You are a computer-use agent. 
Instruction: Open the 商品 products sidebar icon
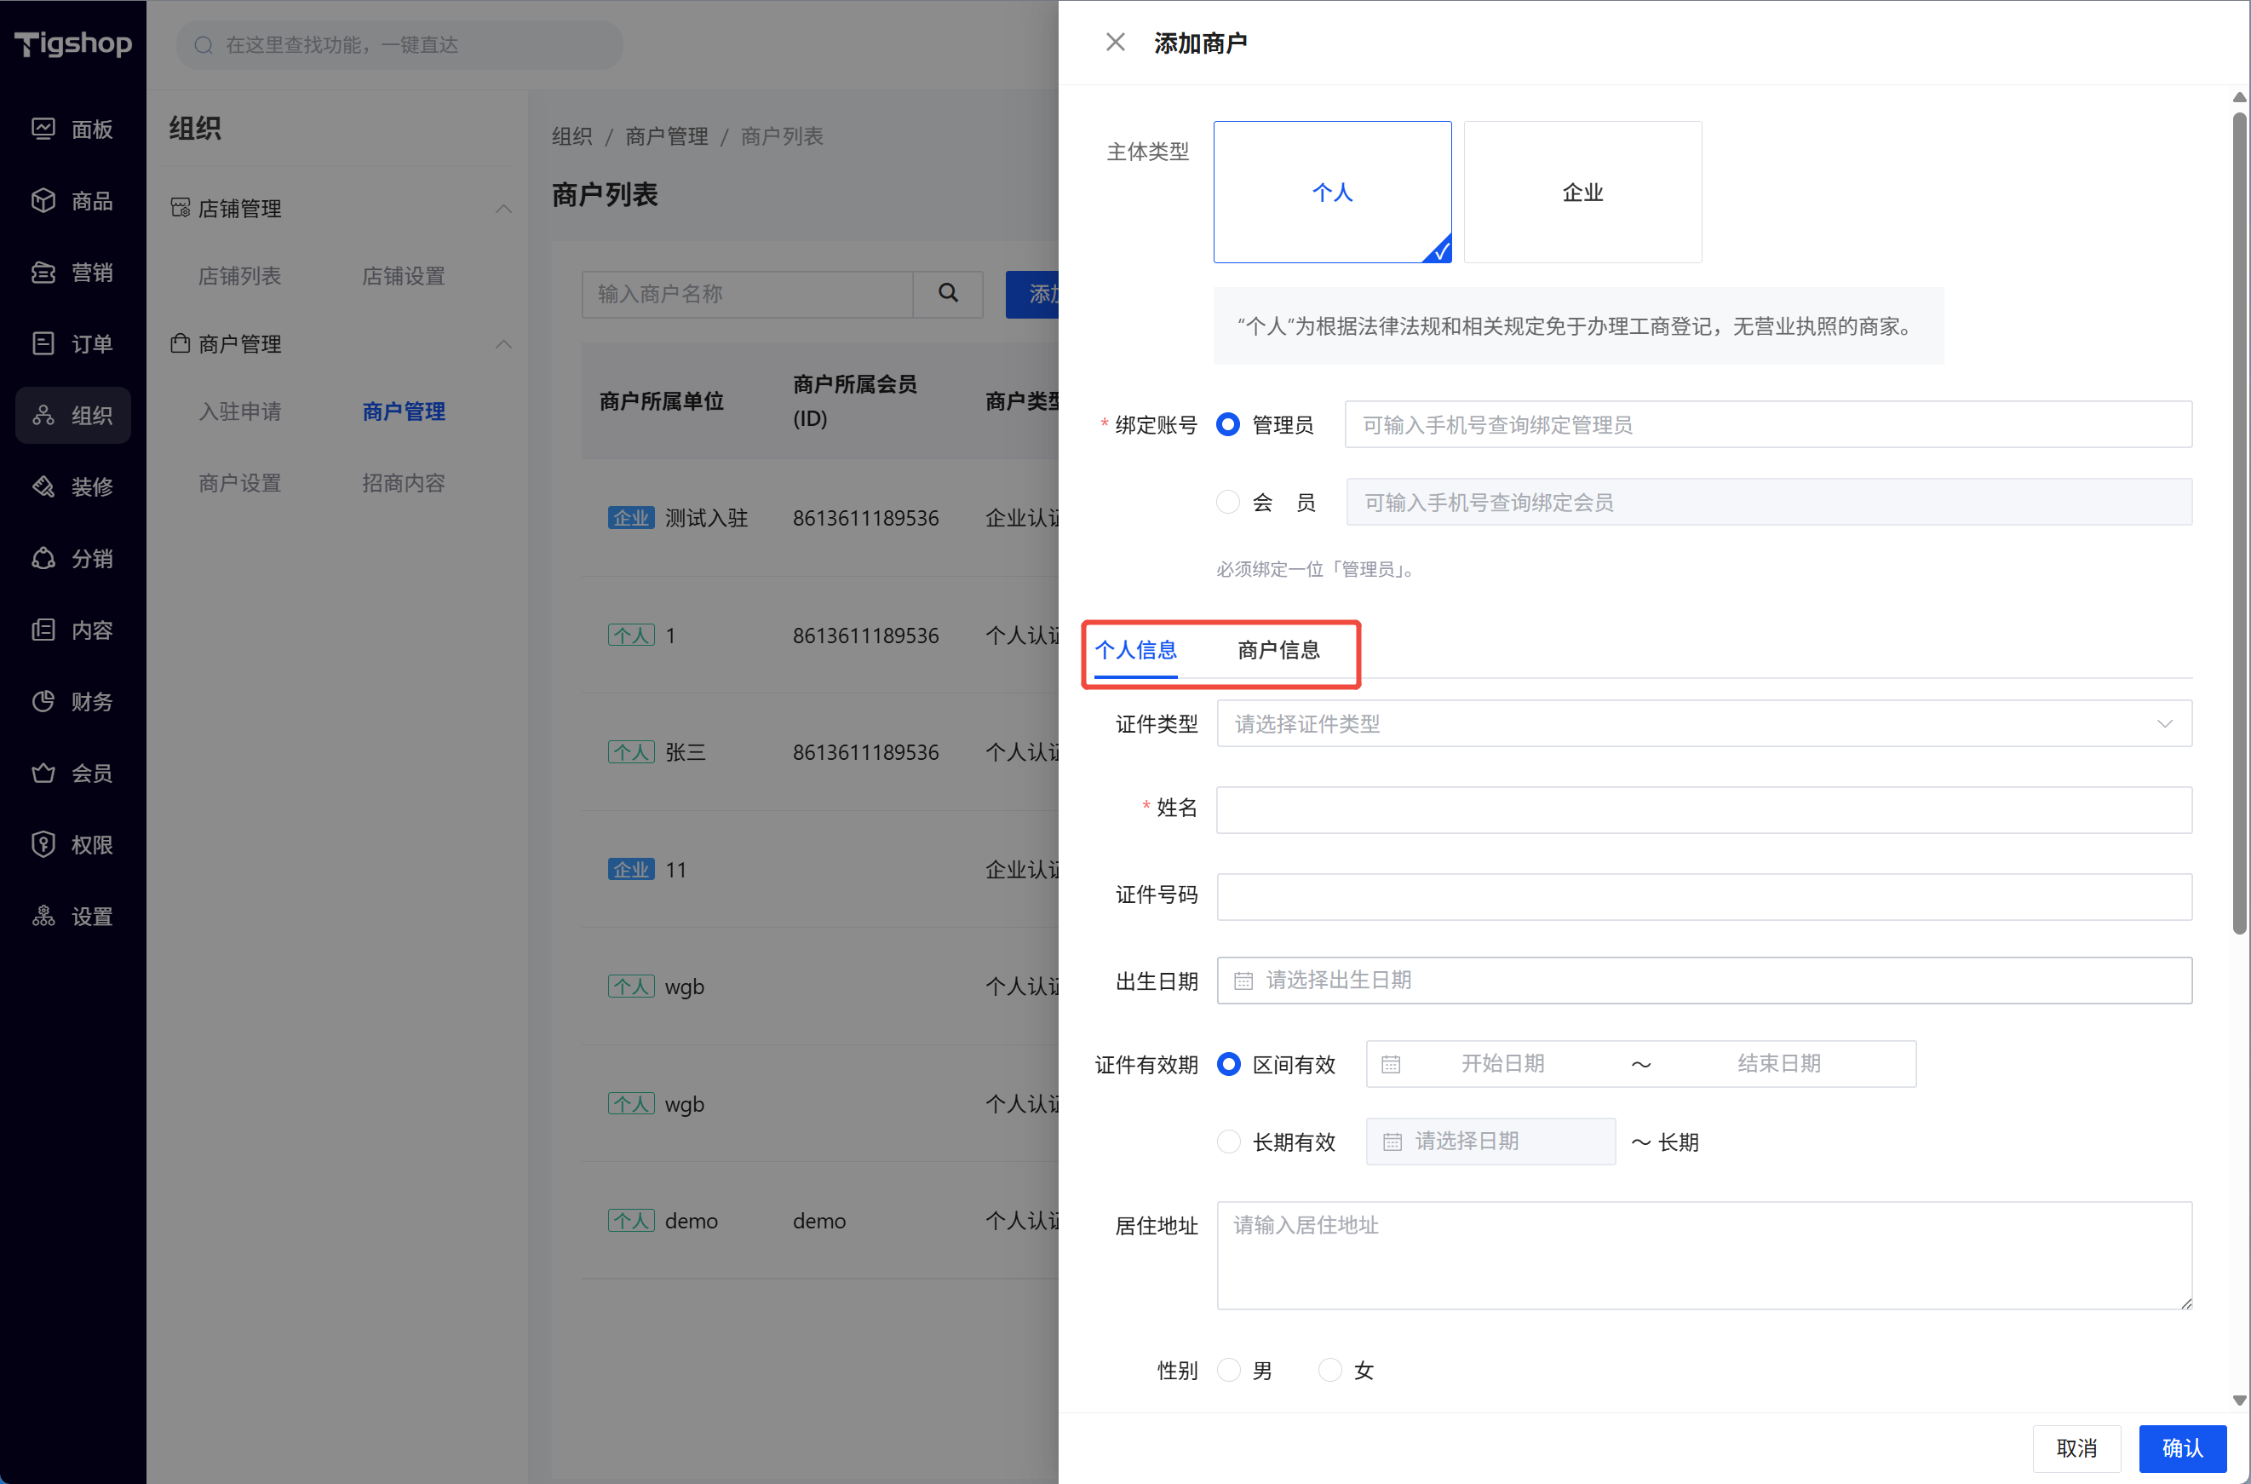coord(43,201)
